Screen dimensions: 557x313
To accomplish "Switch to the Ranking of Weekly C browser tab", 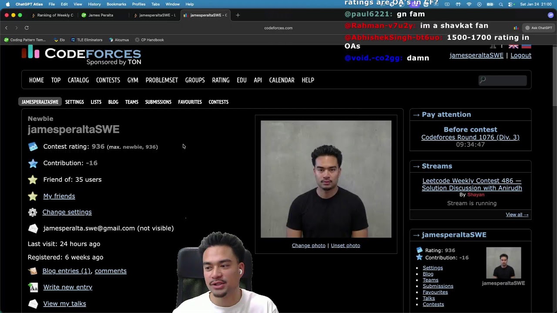I will click(52, 15).
